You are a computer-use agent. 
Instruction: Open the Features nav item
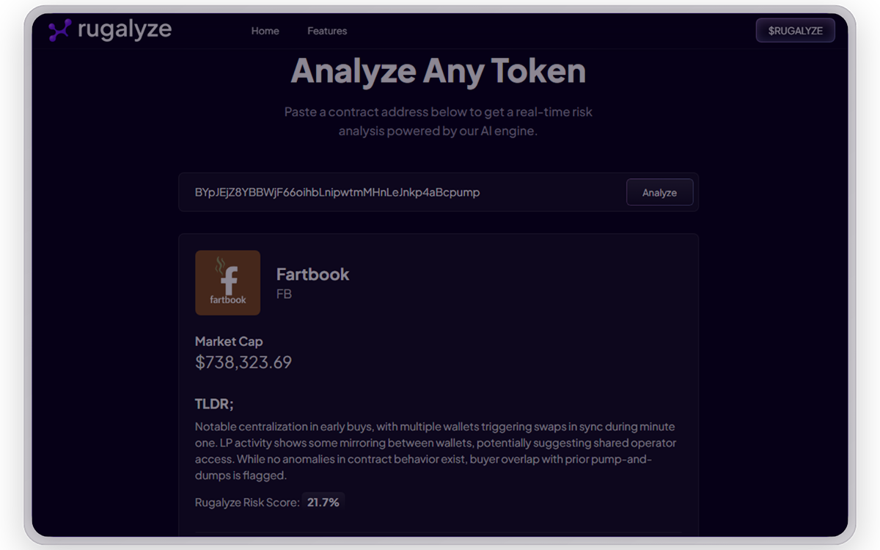click(327, 31)
